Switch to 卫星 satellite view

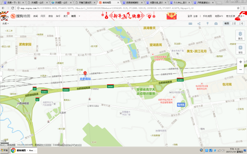click(x=234, y=23)
